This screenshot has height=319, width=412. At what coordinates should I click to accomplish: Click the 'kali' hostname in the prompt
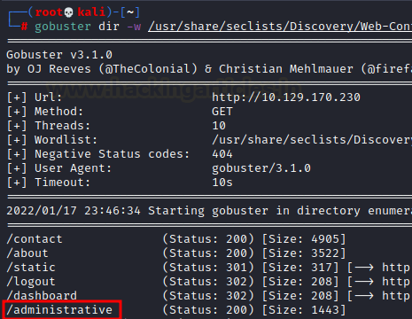(91, 12)
